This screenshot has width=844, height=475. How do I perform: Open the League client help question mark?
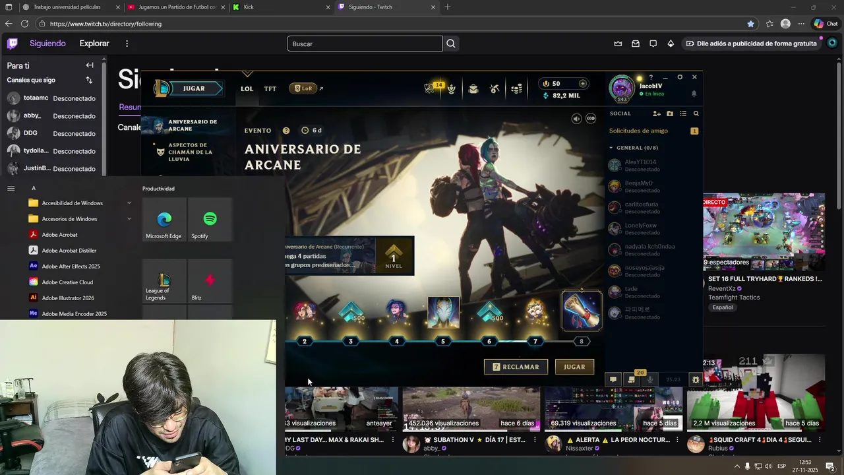tap(651, 77)
